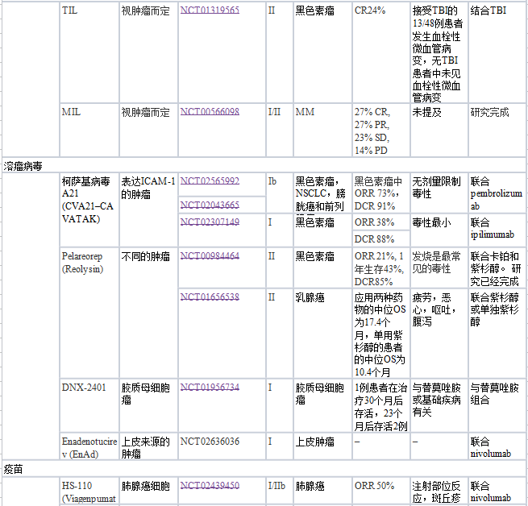528x506 pixels.
Task: Select the MM tumor type cell
Action: click(x=322, y=130)
